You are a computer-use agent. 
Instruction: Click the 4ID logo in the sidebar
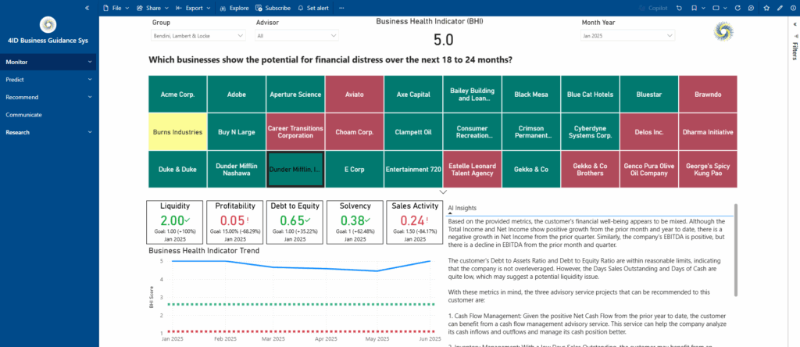[48, 24]
